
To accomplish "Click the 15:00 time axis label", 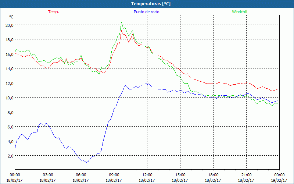I will pyautogui.click(x=180, y=175).
